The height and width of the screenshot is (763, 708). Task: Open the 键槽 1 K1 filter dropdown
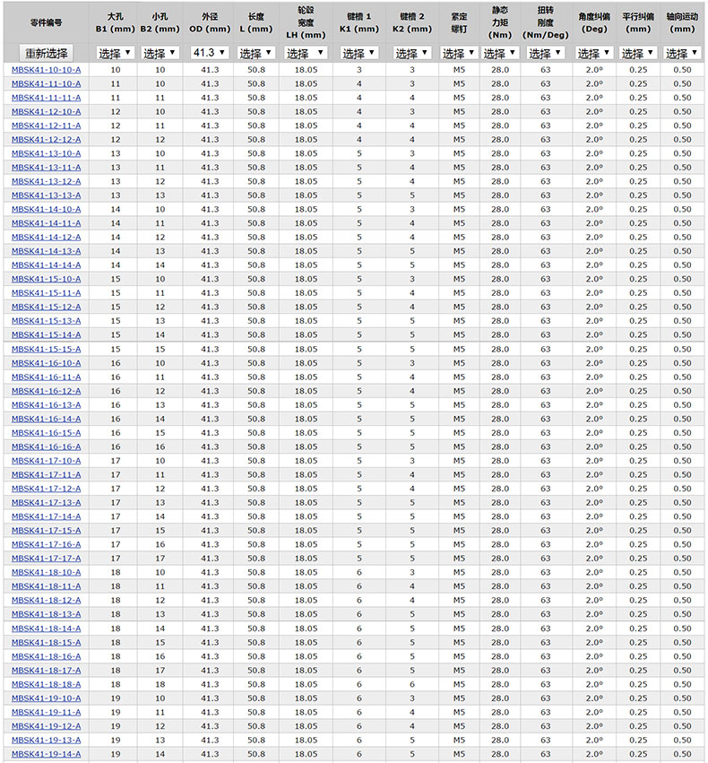tap(359, 53)
